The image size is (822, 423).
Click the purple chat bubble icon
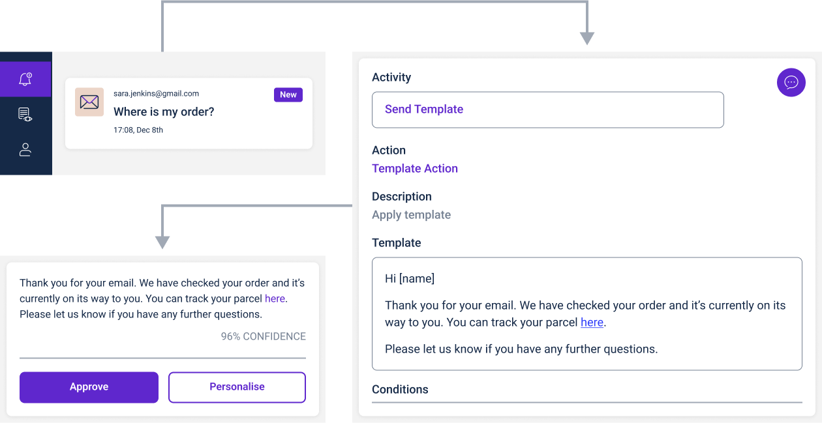[x=791, y=82]
